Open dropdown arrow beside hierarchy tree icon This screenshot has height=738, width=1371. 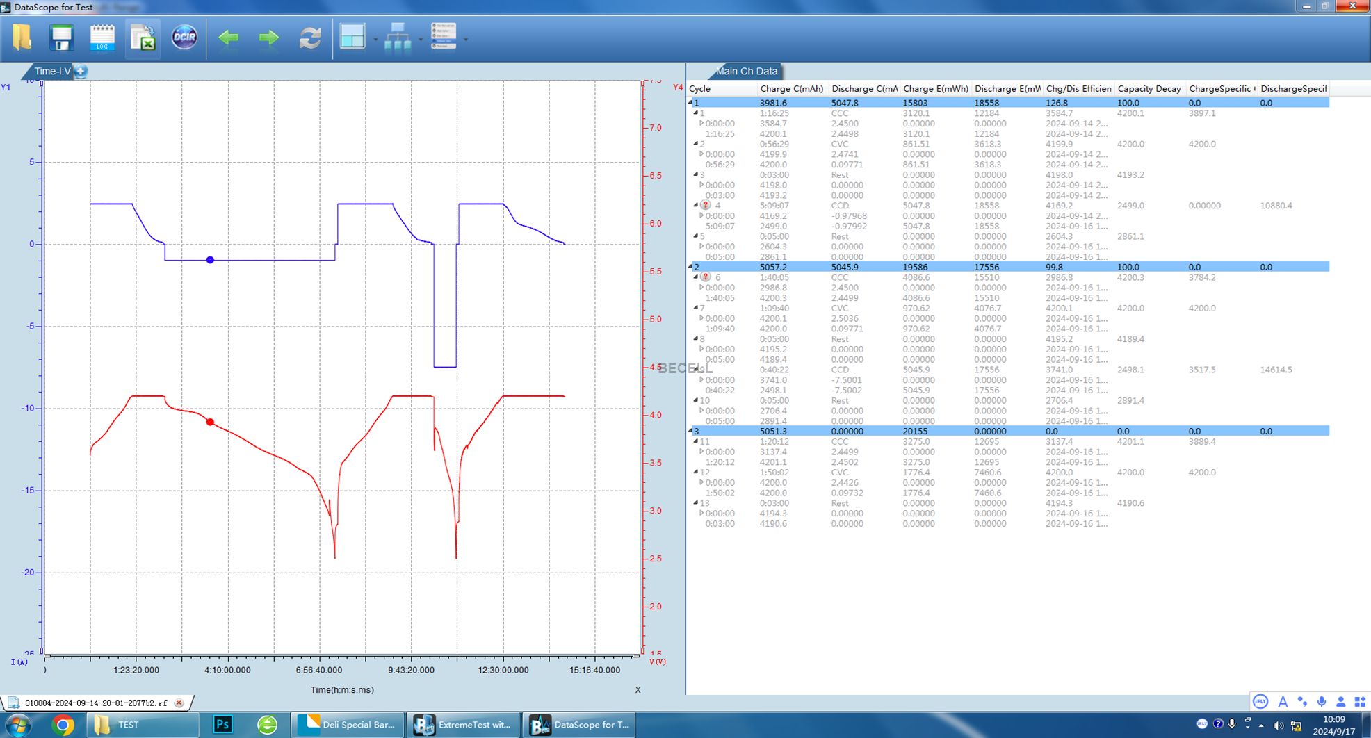421,39
